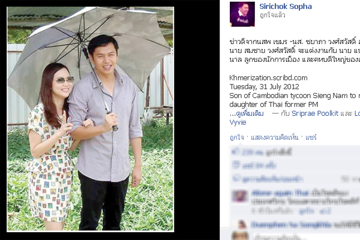This screenshot has width=360, height=240.
Task: Open the tagged Sriprae Poolkit profile
Action: click(315, 113)
